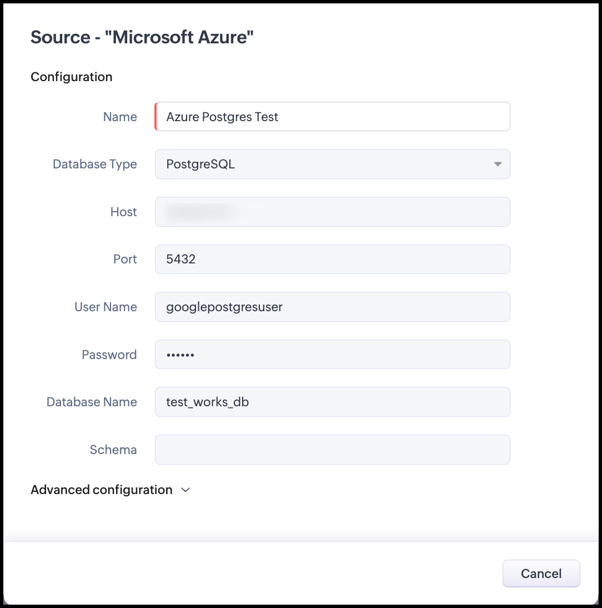Focus the masked Password field
This screenshot has width=602, height=608.
(x=332, y=355)
